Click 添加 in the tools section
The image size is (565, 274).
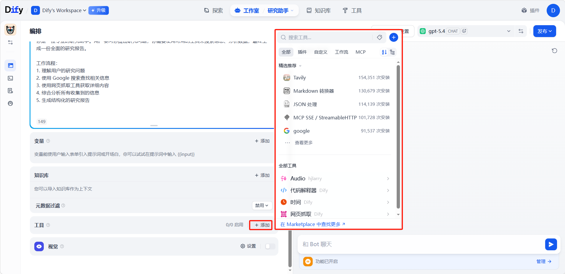pos(262,225)
